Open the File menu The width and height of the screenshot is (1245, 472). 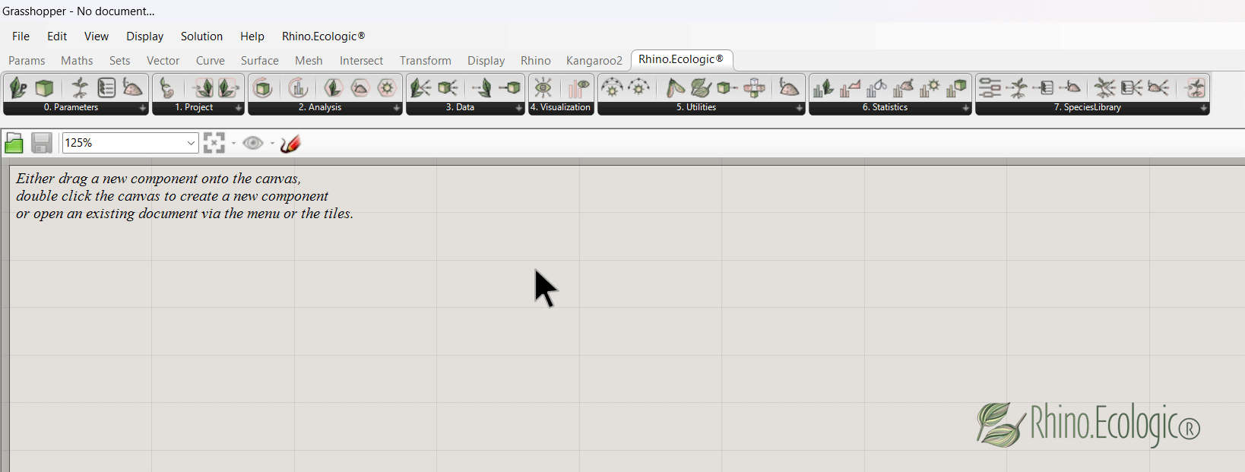click(21, 36)
